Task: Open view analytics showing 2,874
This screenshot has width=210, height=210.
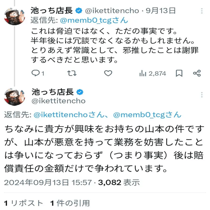Action: click(152, 73)
